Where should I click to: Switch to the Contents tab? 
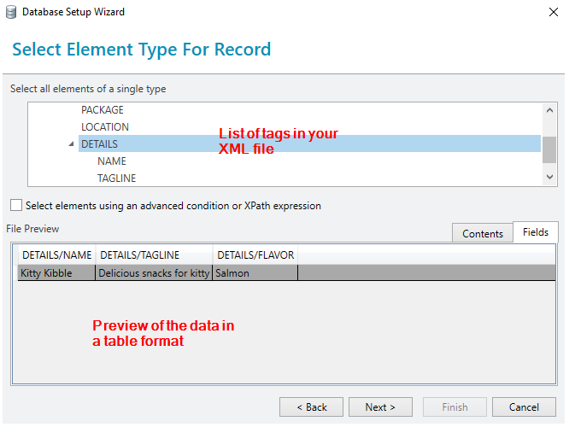click(x=482, y=233)
